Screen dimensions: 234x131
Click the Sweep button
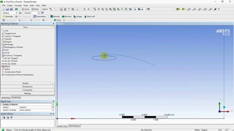click(x=78, y=16)
